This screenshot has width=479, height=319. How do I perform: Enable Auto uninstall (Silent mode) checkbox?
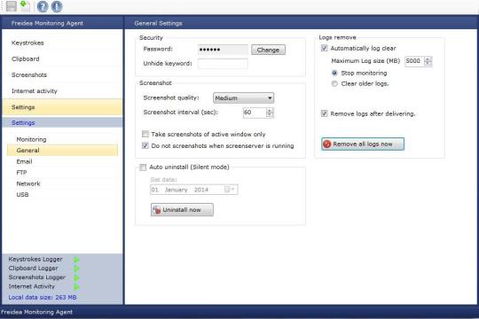(x=143, y=167)
